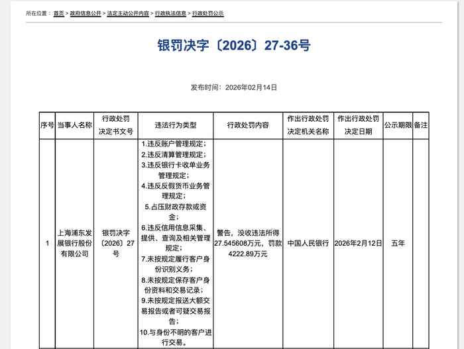464x349 pixels.
Task: Open 法定主动公开内容 breadcrumb link
Action: pyautogui.click(x=128, y=13)
